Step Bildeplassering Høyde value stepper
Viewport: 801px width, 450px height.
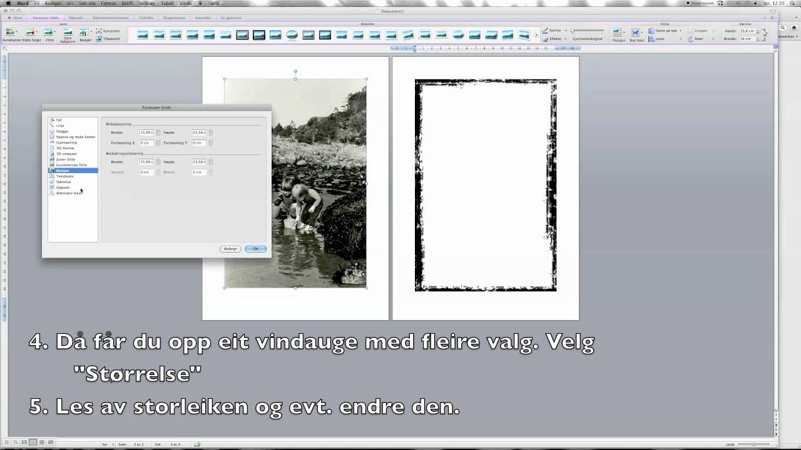[211, 132]
